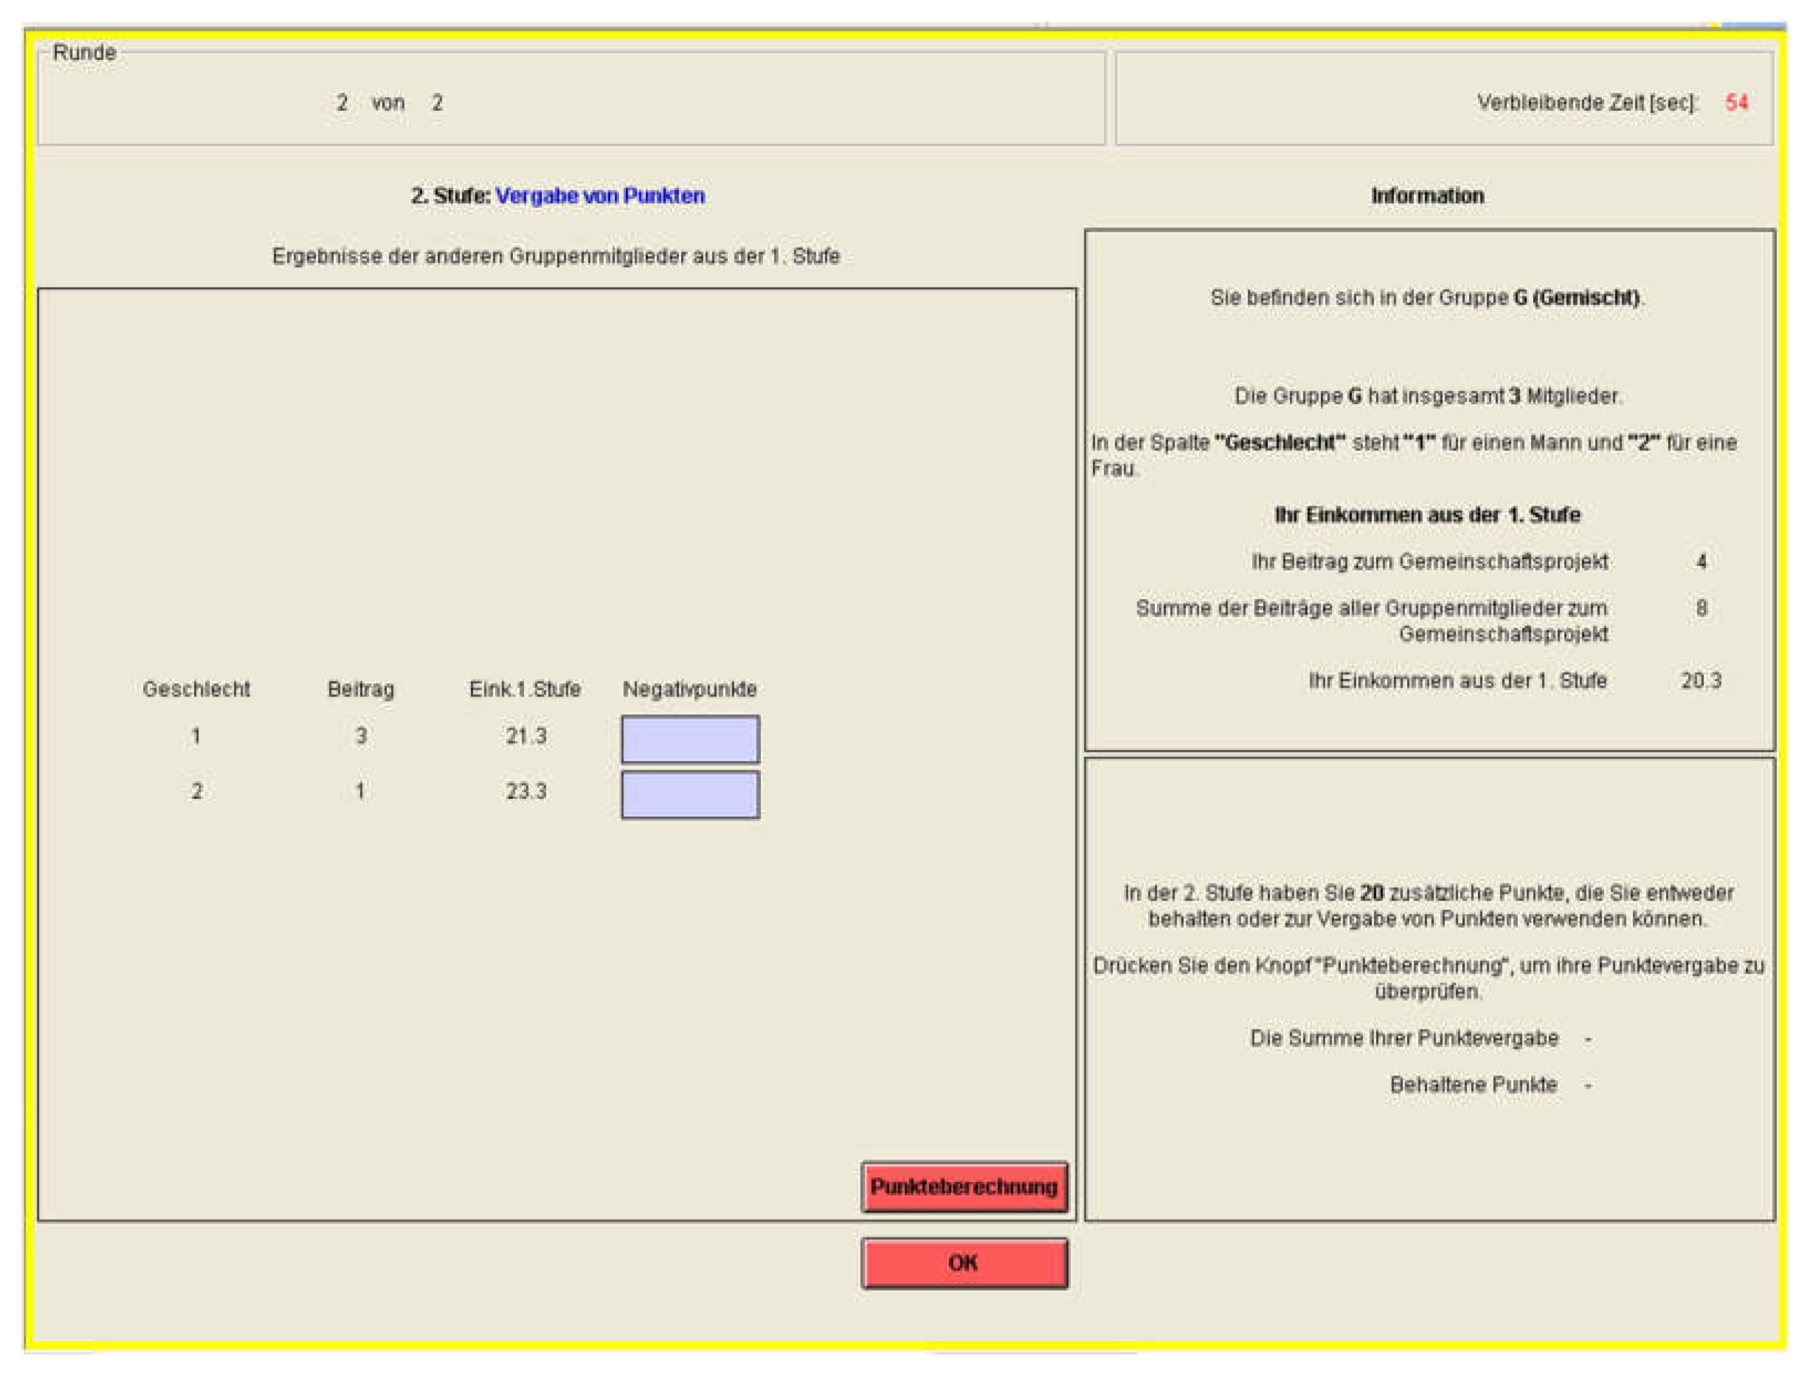1811x1378 pixels.
Task: Click the Negativpunkte column header
Action: coord(689,689)
